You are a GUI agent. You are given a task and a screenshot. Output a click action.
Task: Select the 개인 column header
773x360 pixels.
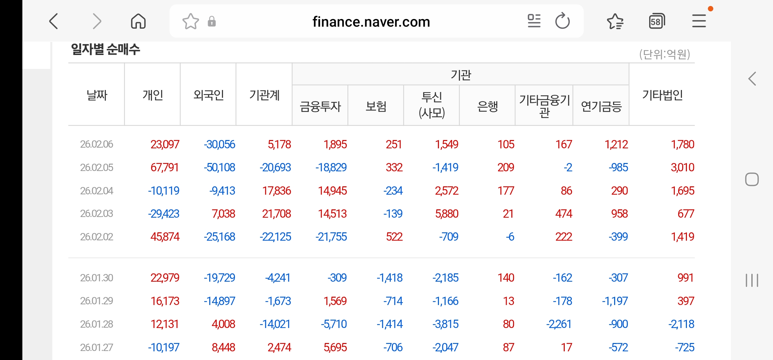coord(153,95)
